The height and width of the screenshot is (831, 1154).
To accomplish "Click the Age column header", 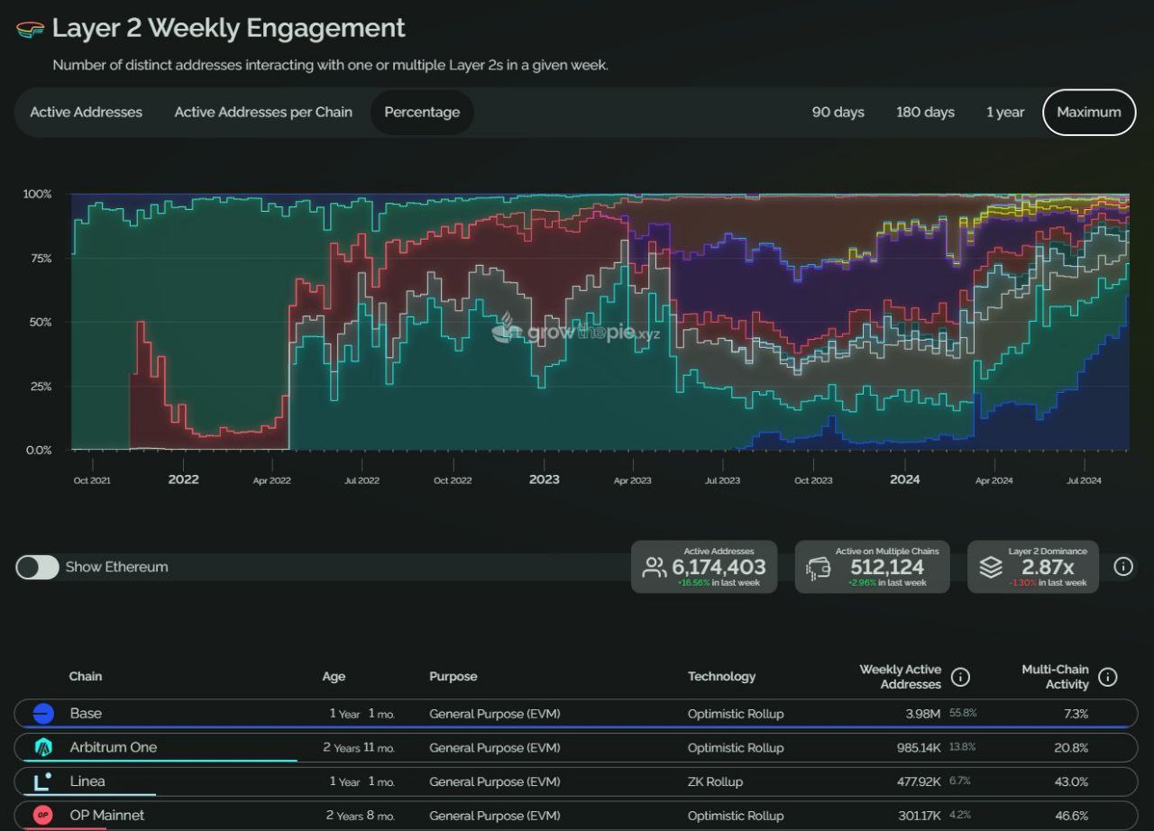I will pyautogui.click(x=334, y=676).
